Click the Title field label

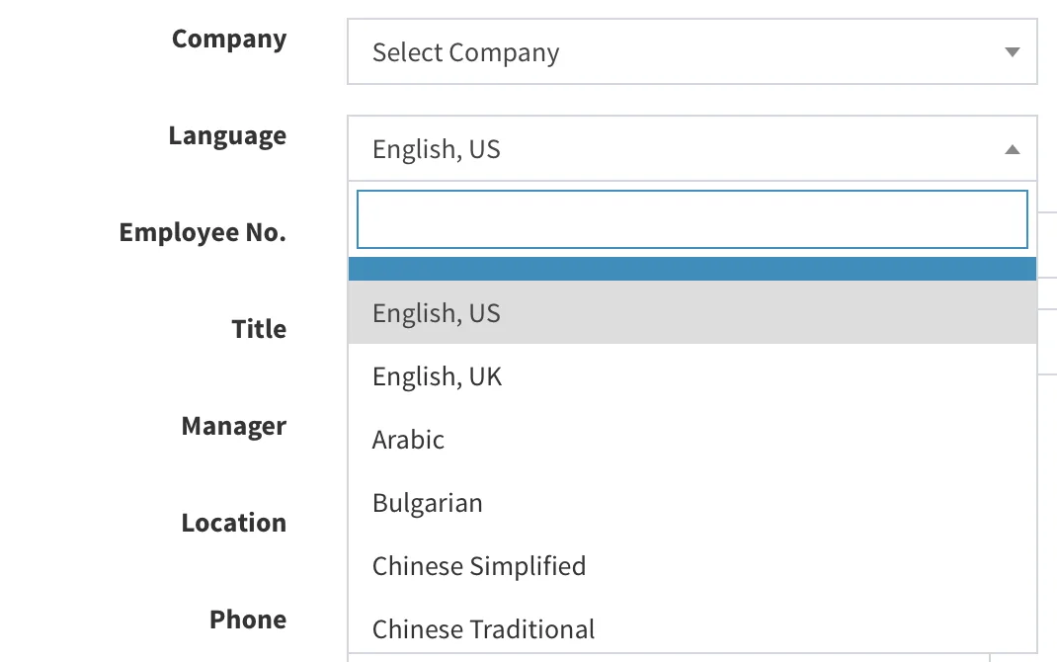259,329
